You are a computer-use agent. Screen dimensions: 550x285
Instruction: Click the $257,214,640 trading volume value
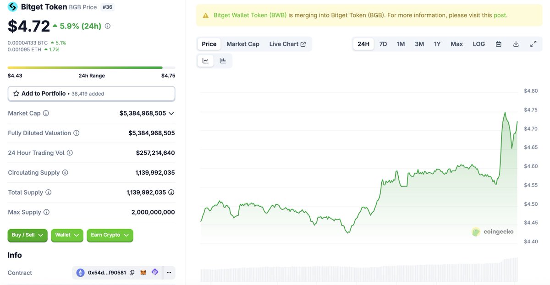pos(155,153)
